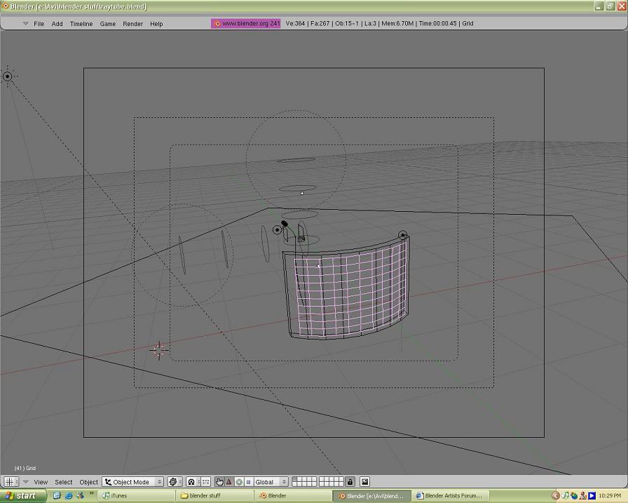Click the Blender logo in title bar

tap(5, 6)
